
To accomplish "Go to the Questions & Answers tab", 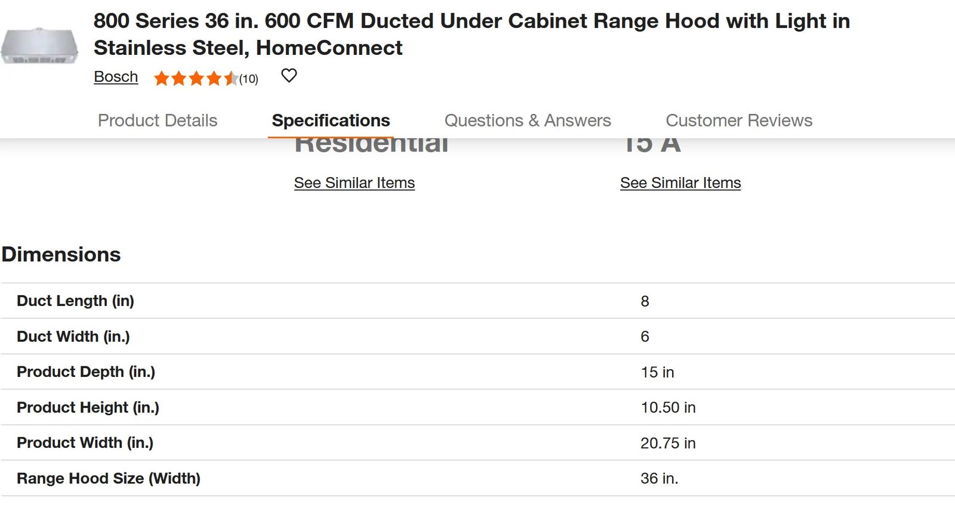I will point(528,120).
